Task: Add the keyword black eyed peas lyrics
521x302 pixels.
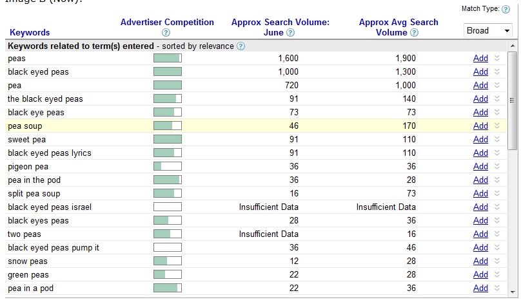Action: point(480,153)
